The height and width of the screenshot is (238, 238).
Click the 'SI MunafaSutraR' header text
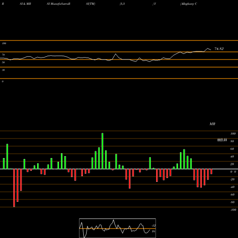point(59,4)
